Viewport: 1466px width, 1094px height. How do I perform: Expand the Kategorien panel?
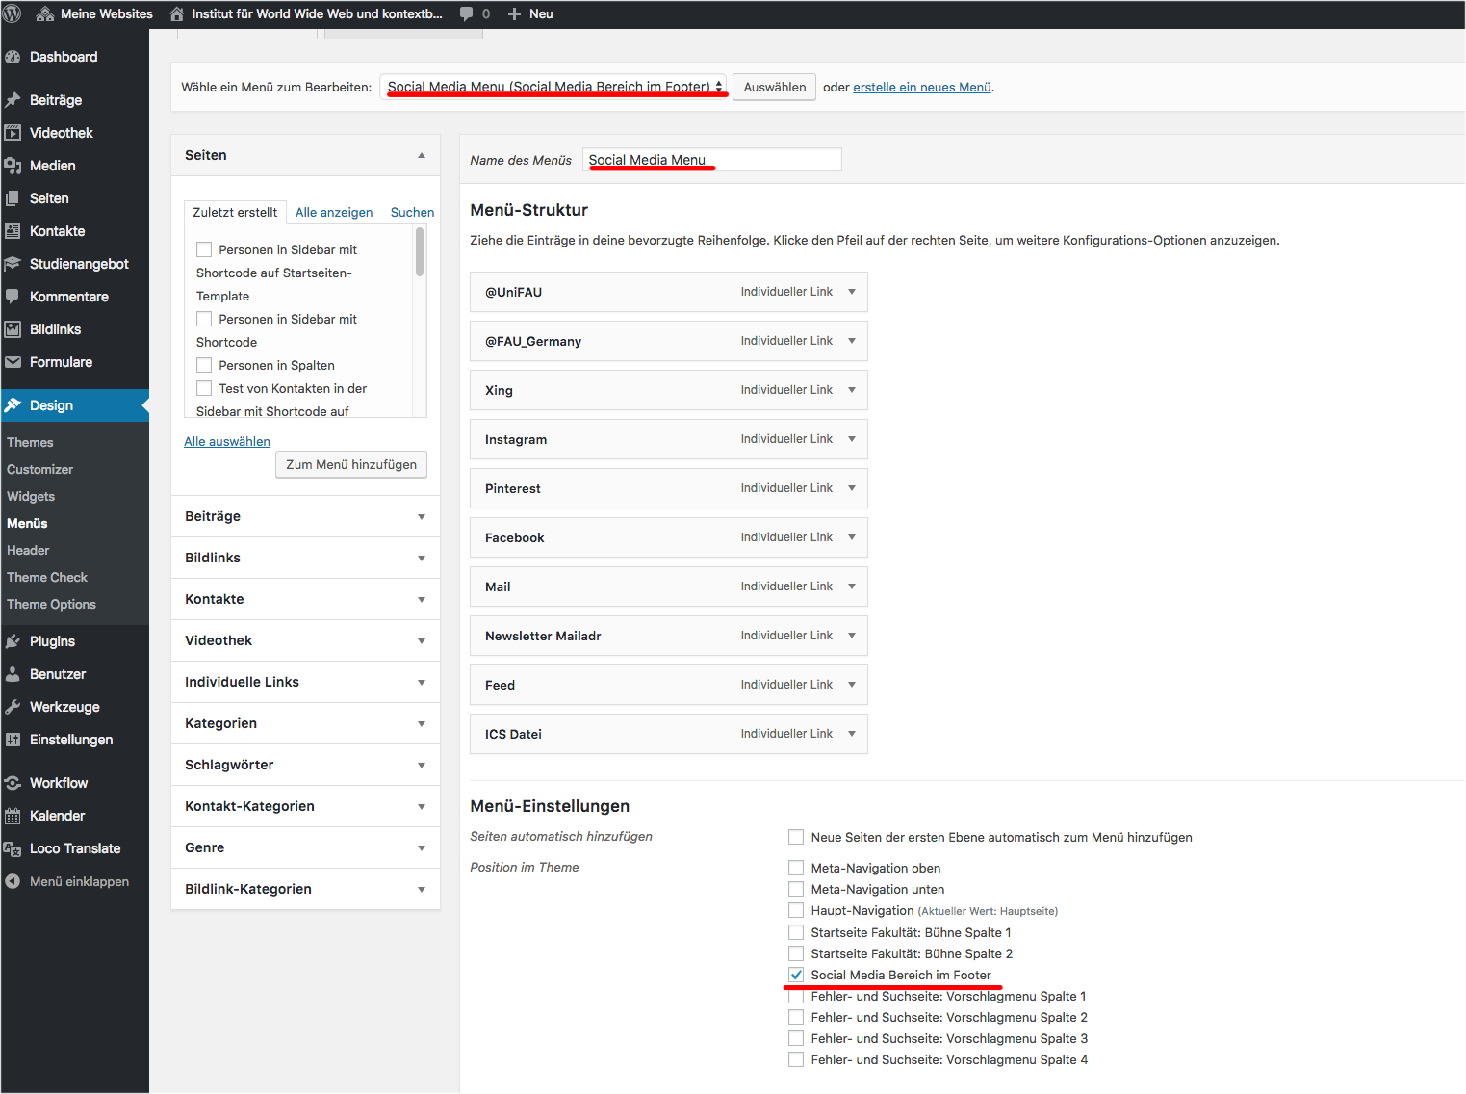pyautogui.click(x=421, y=723)
